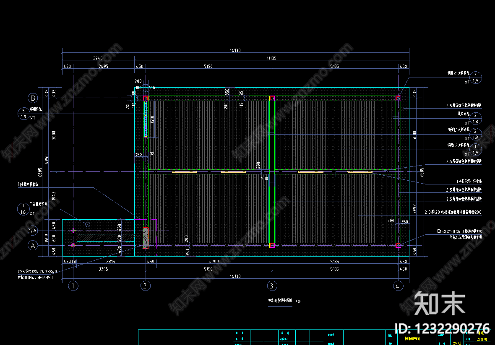
Task: Click the 11185 dimension text
Action: coord(271,58)
